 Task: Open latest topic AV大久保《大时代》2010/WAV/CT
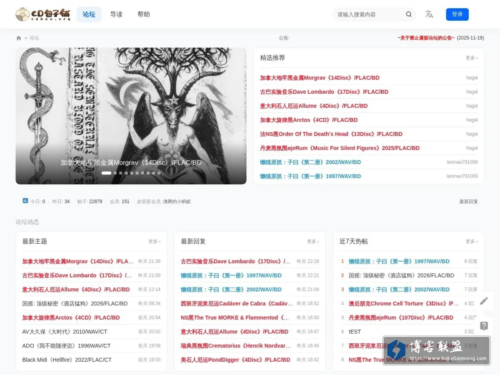coord(65,332)
